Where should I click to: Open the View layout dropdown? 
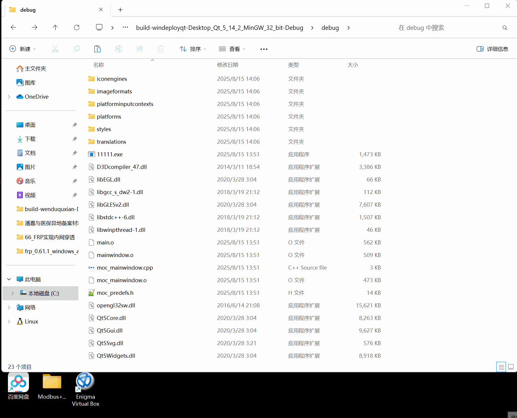[232, 49]
